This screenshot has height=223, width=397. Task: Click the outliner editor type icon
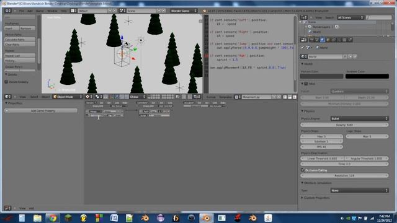[304, 17]
